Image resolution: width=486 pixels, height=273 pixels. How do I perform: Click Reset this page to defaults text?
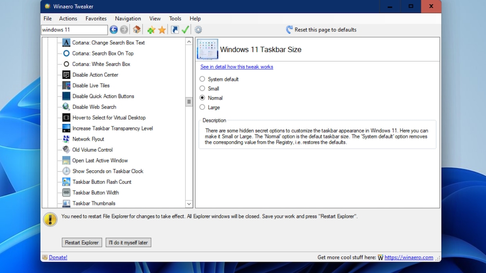pos(325,30)
